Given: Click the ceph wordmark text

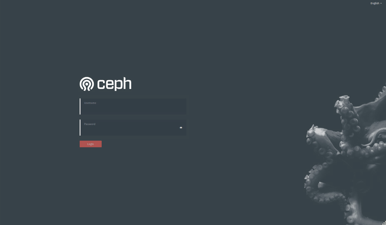Looking at the screenshot, I should [x=114, y=84].
